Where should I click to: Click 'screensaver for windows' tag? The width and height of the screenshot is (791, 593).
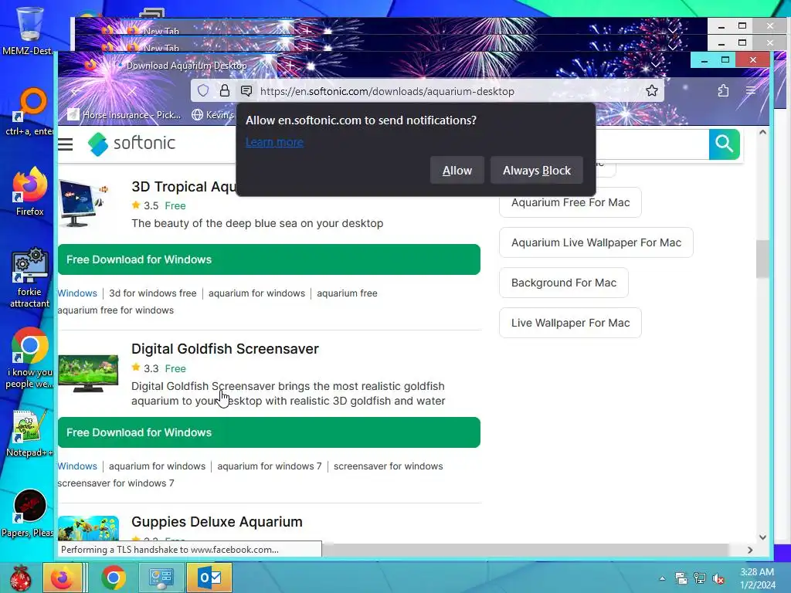[389, 466]
